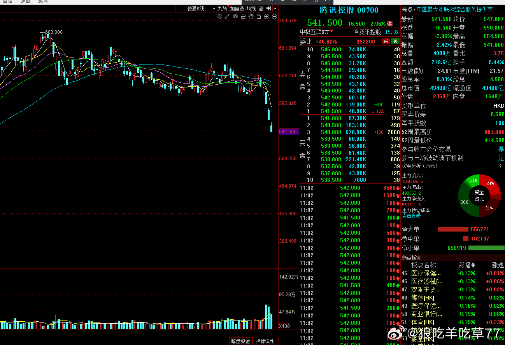Click the 541.500 price axis marker
Screen dimensions: 505x345
(x=288, y=132)
